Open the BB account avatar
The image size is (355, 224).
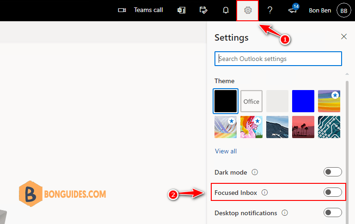click(x=344, y=11)
